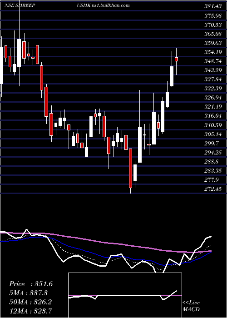Click the 294.25 price axis label
The image size is (227, 318).
213,153
